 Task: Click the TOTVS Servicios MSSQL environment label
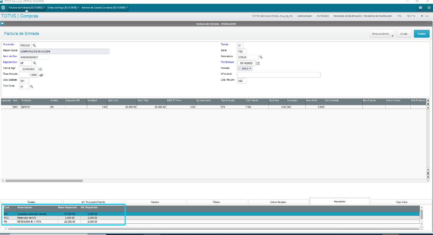click(272, 16)
